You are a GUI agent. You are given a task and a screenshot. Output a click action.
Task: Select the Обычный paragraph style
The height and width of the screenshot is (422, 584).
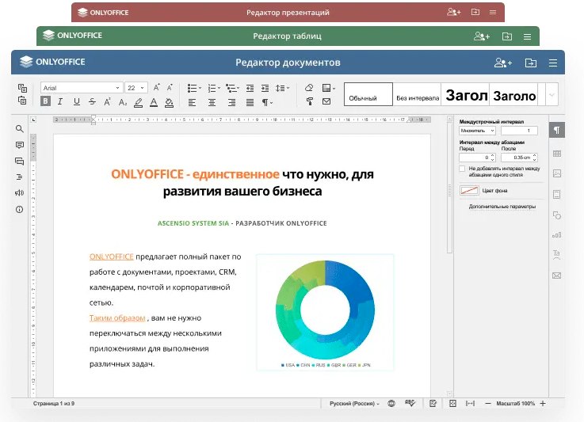[368, 94]
